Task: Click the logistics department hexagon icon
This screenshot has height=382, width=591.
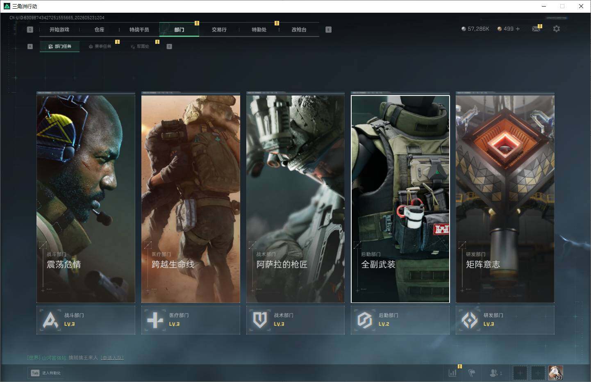Action: click(x=364, y=320)
